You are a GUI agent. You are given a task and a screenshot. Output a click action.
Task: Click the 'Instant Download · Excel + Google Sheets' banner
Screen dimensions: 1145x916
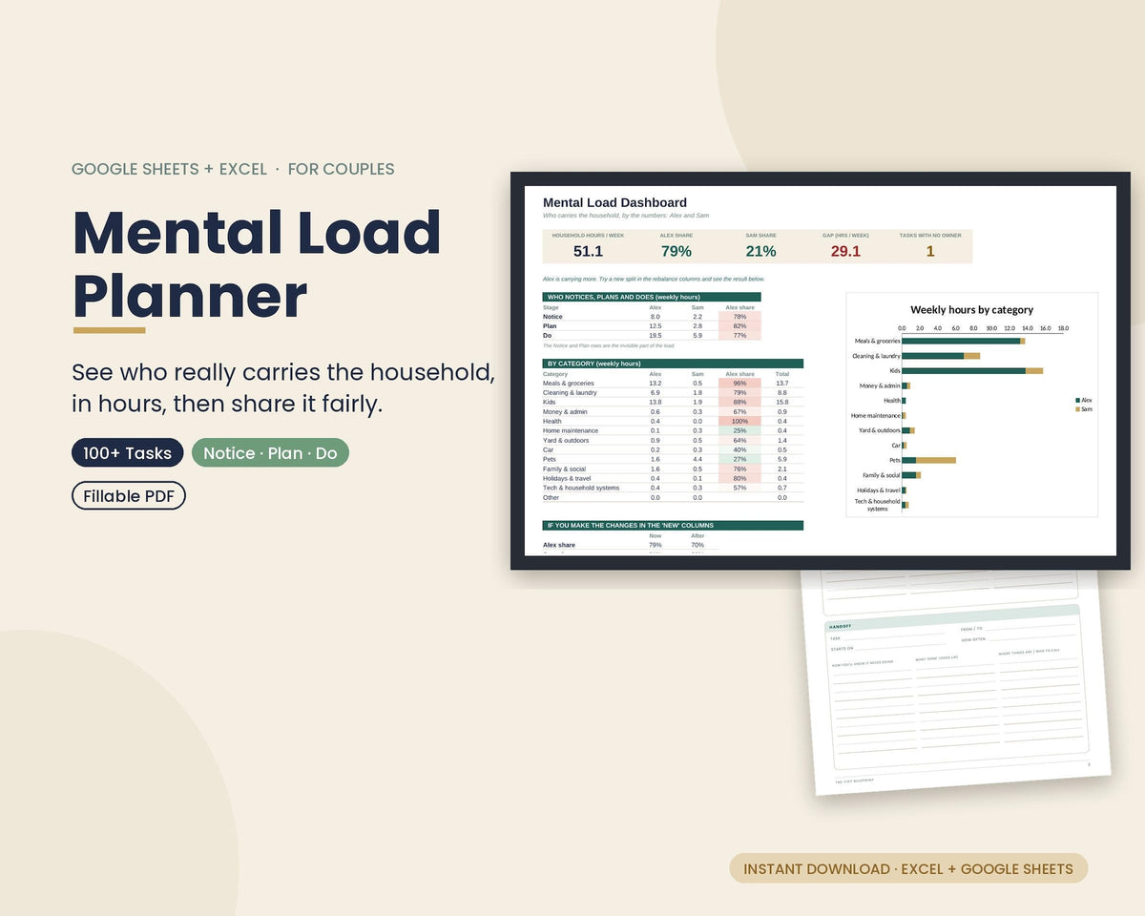point(908,868)
